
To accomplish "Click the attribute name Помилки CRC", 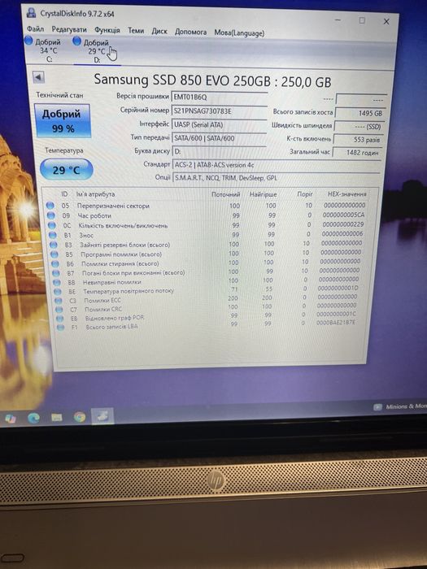I will point(103,309).
